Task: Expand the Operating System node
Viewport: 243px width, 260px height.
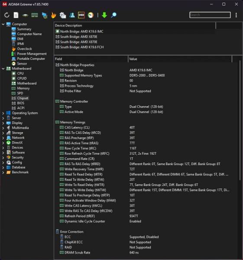Action: (3, 113)
